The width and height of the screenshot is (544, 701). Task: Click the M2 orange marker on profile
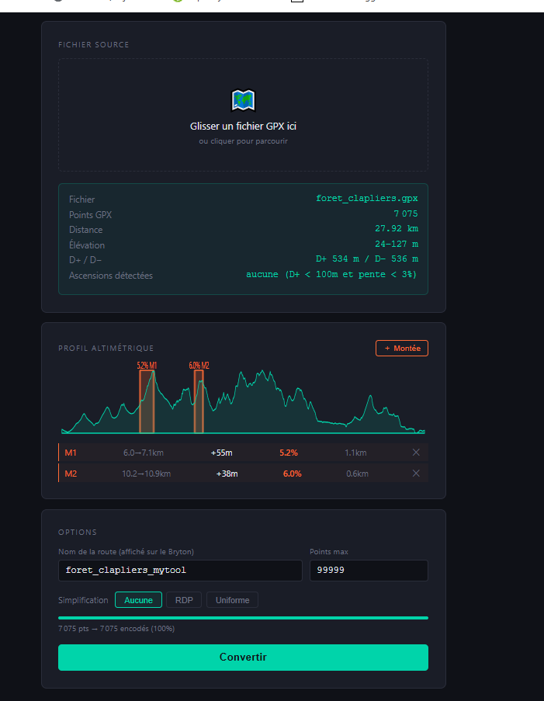(x=199, y=401)
